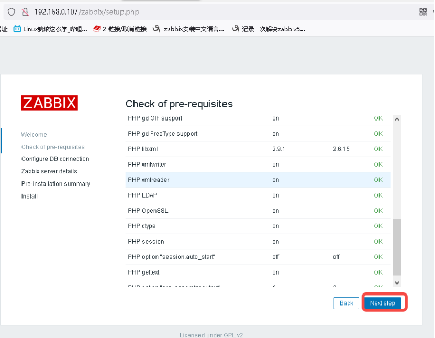
Task: Click the OK status for PHP gd GIF support
Action: 378,118
